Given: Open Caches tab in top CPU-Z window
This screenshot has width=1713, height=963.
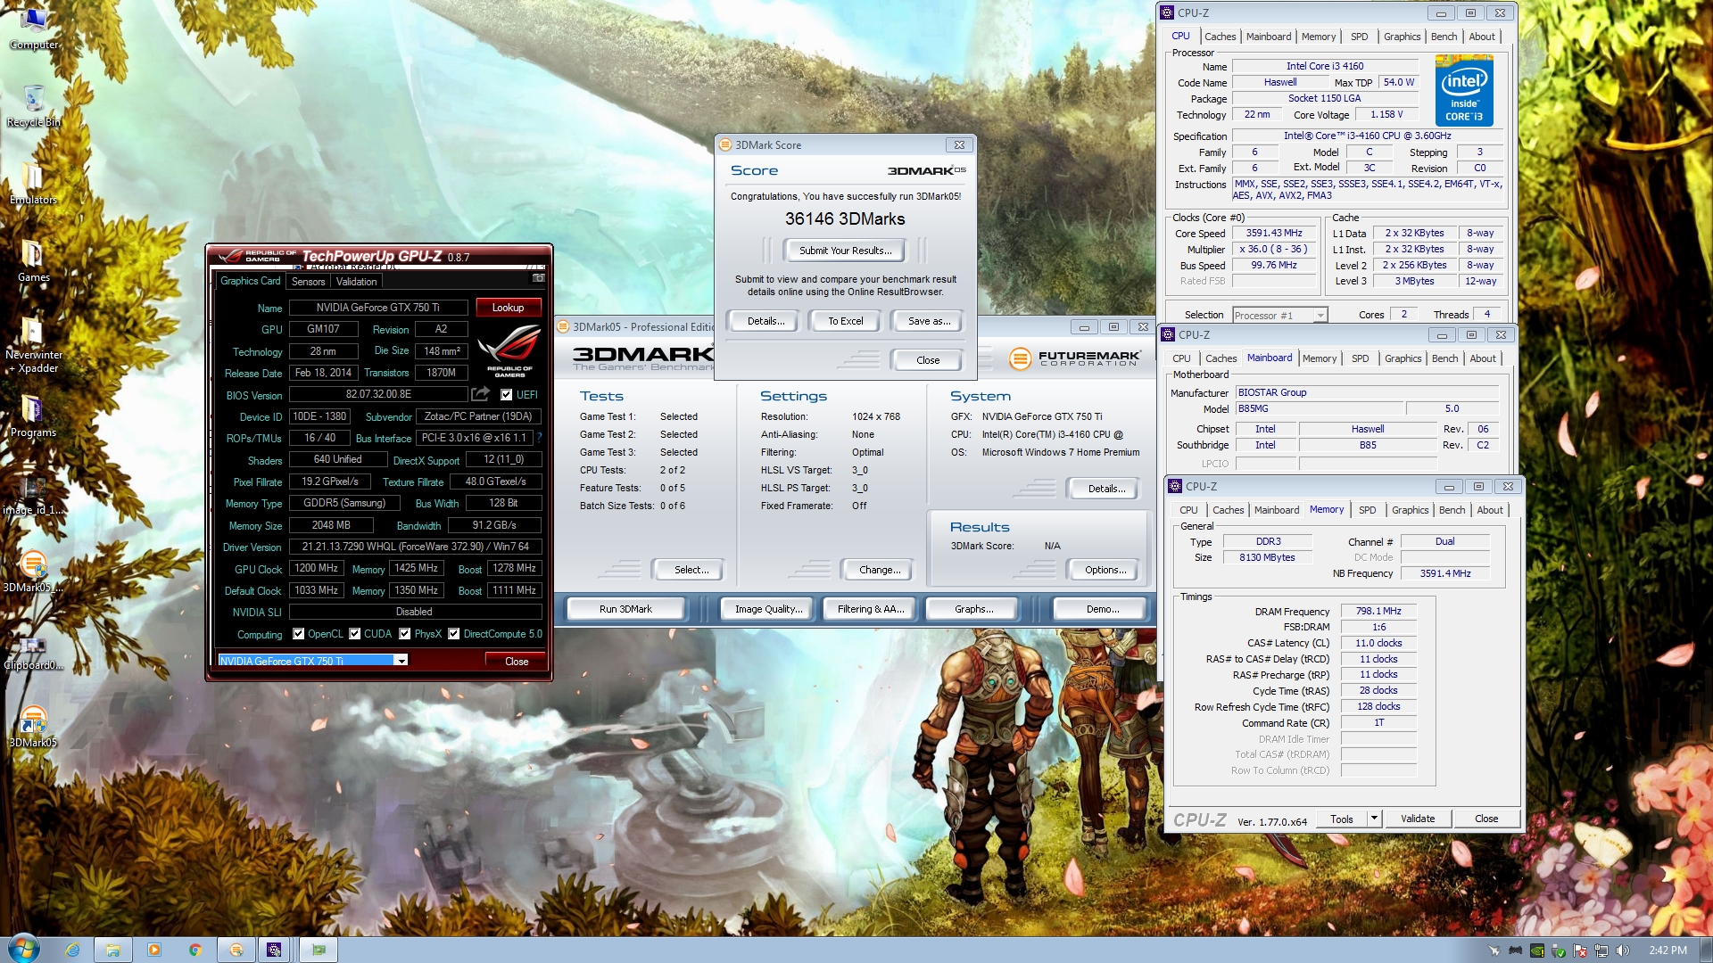Looking at the screenshot, I should (x=1220, y=37).
